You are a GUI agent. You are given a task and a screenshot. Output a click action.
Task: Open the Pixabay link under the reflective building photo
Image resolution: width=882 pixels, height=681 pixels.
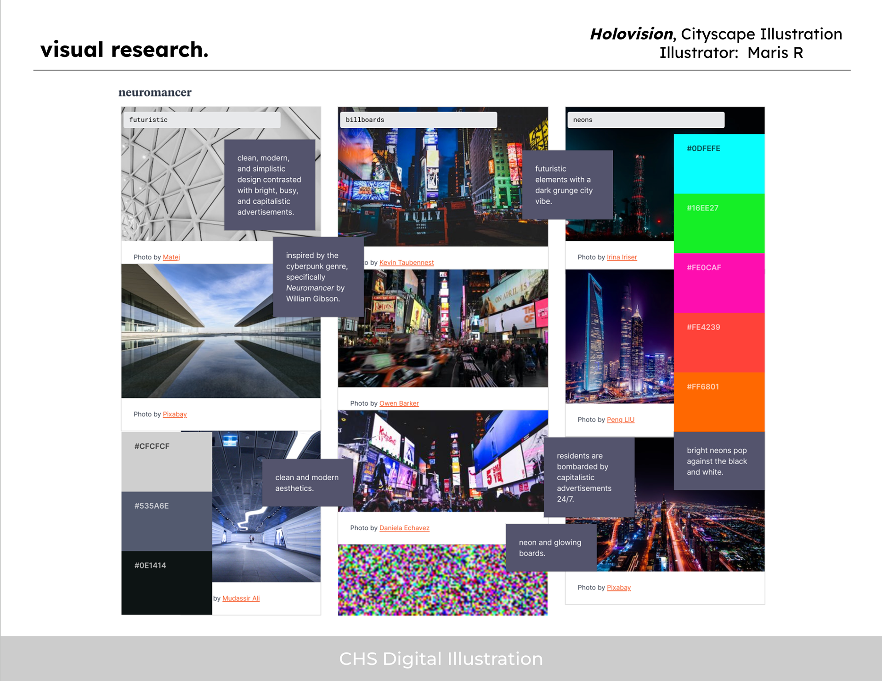click(175, 414)
